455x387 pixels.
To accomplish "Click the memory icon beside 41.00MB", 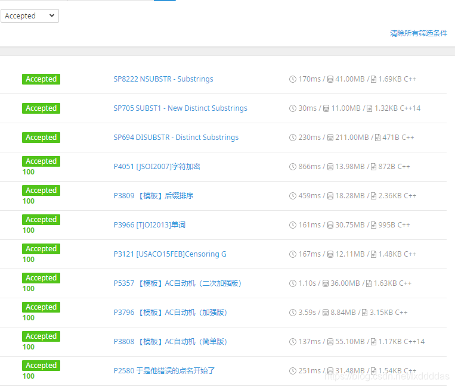I will click(x=330, y=79).
